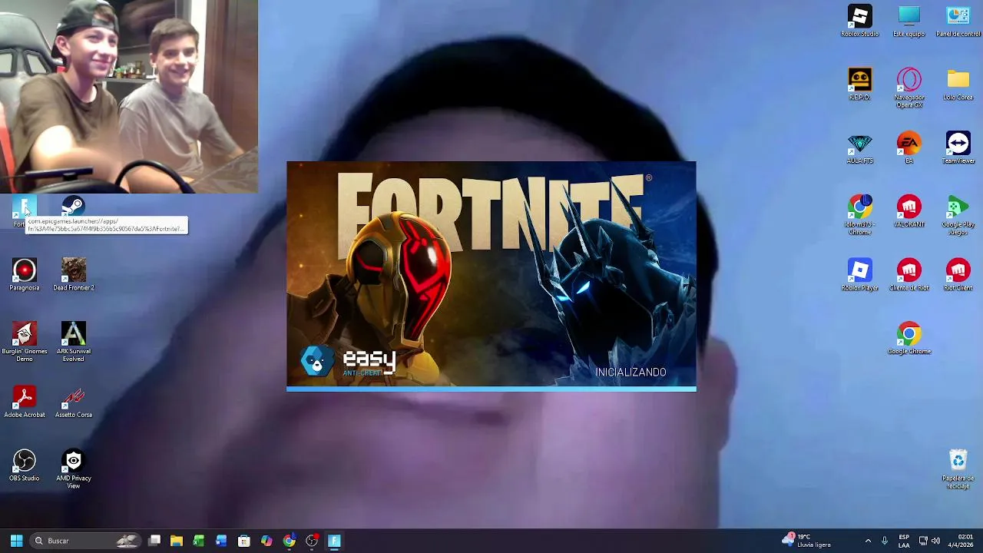Open the OBS Studio desktop shortcut
Viewport: 983px width, 553px height.
click(24, 465)
